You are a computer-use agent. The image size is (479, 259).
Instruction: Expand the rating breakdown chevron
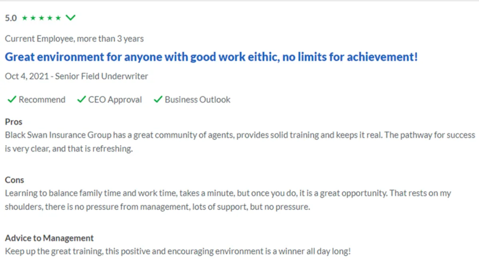coord(71,18)
